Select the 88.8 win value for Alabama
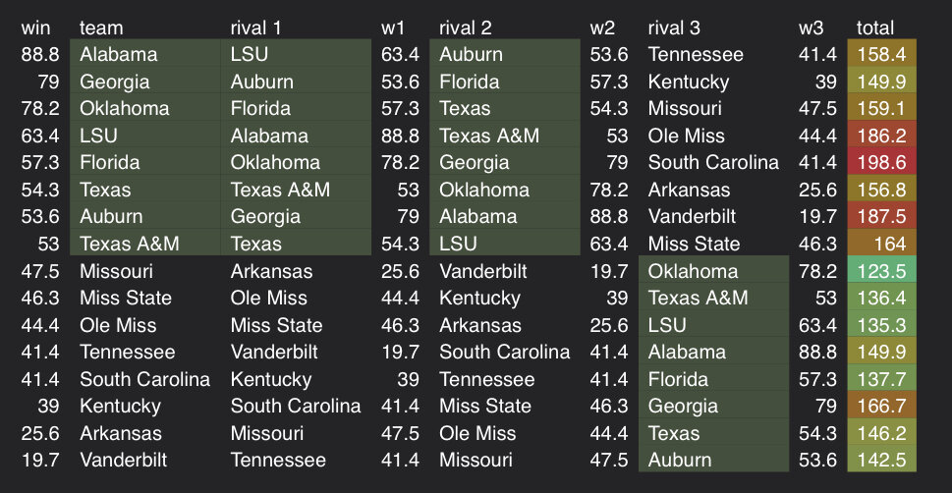 (40, 54)
